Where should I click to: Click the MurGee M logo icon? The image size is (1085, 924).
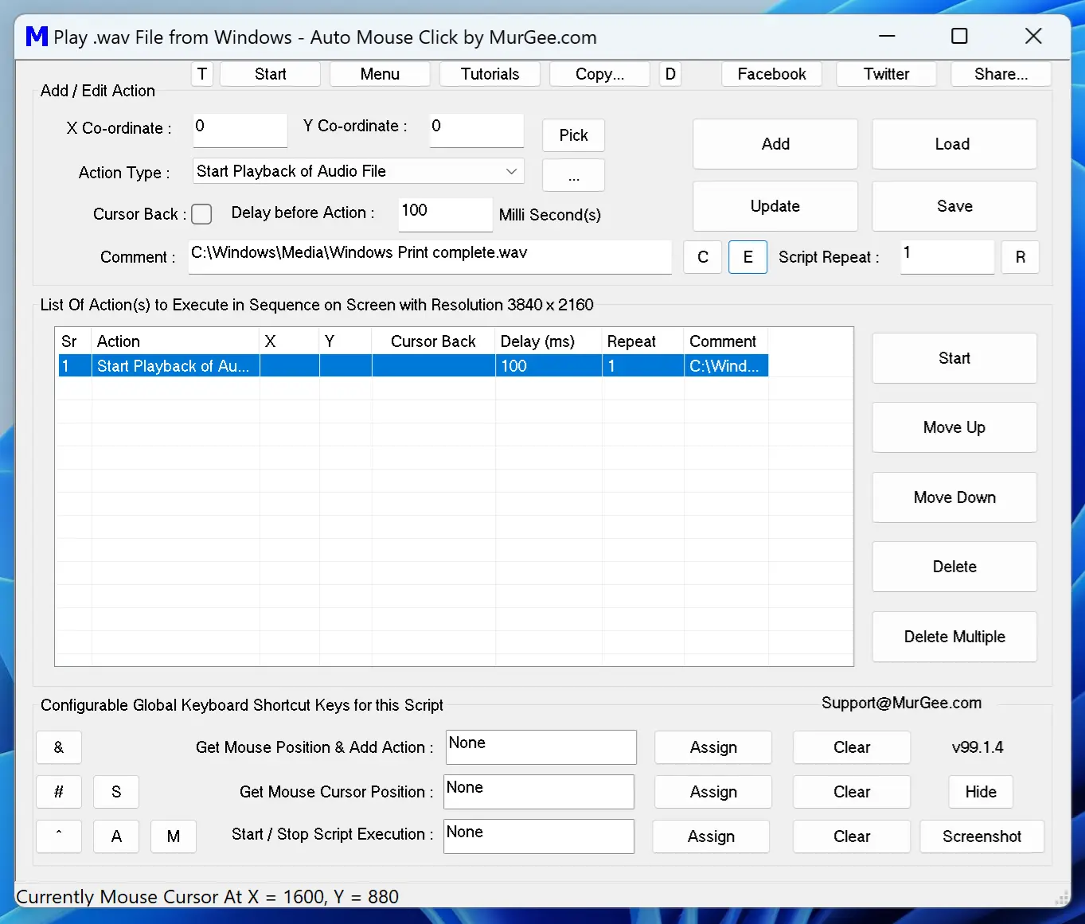(x=37, y=37)
